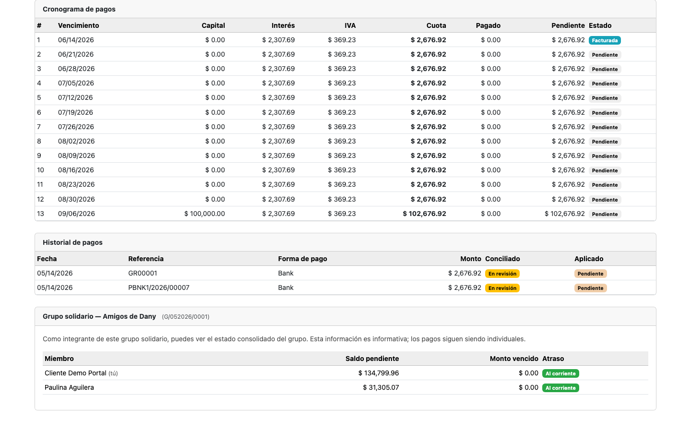Click Pendiente applied badge in PBNK1/2026/00007 row
Screen dimensions: 691x432
591,288
